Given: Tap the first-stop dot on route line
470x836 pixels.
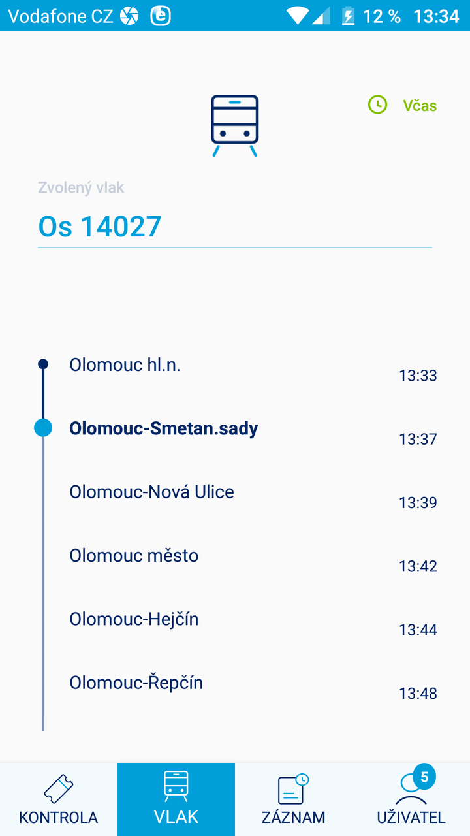Looking at the screenshot, I should click(43, 364).
